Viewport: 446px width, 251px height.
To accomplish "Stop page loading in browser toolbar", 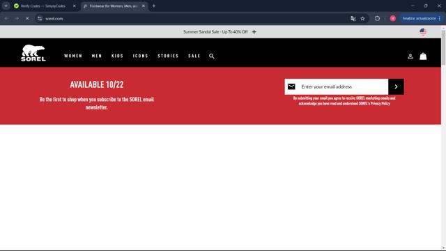I will [27, 19].
